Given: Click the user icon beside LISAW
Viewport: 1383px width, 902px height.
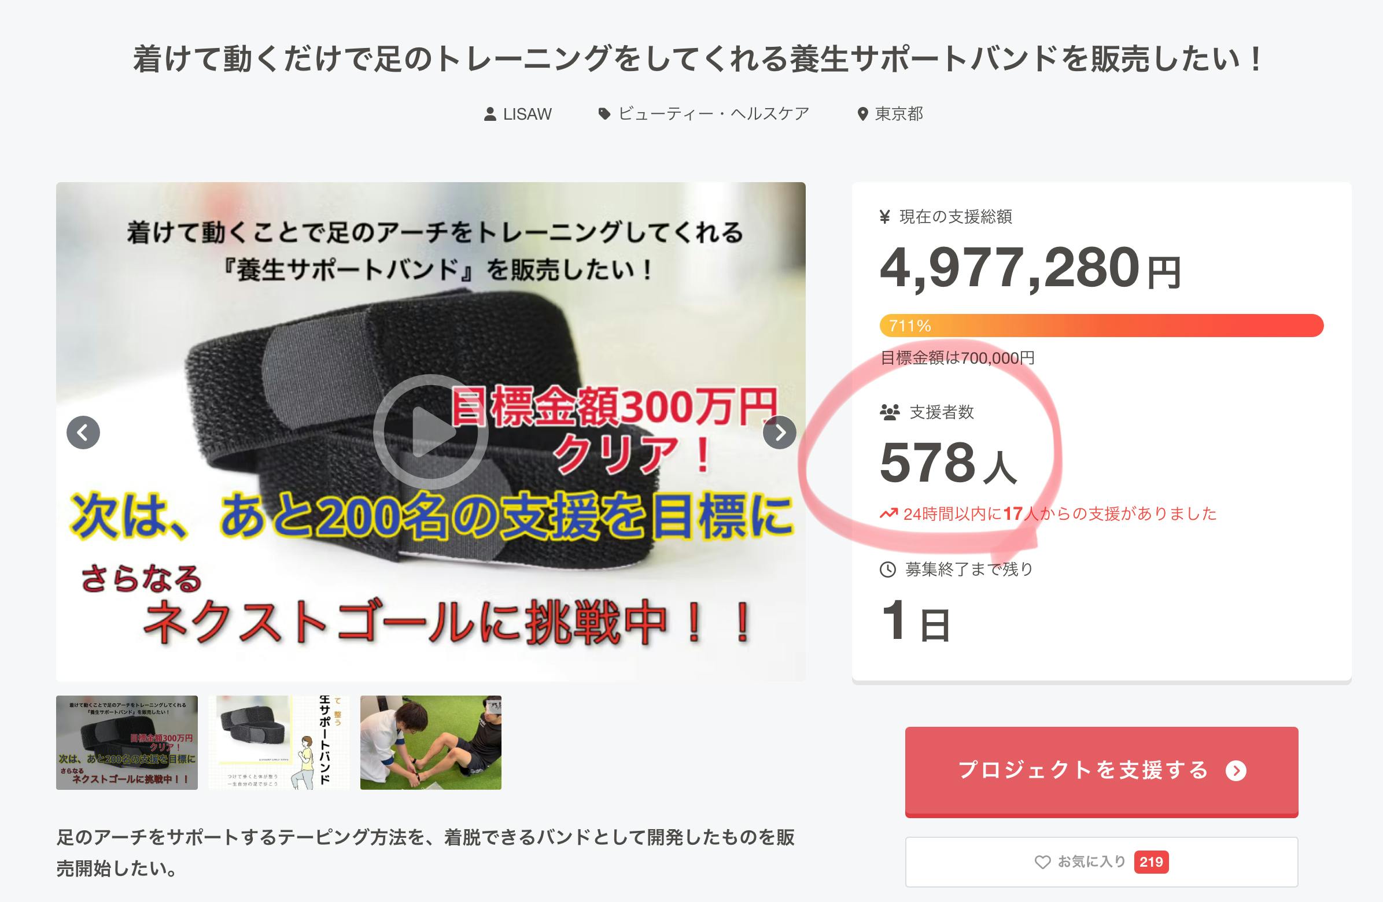Looking at the screenshot, I should [x=490, y=114].
